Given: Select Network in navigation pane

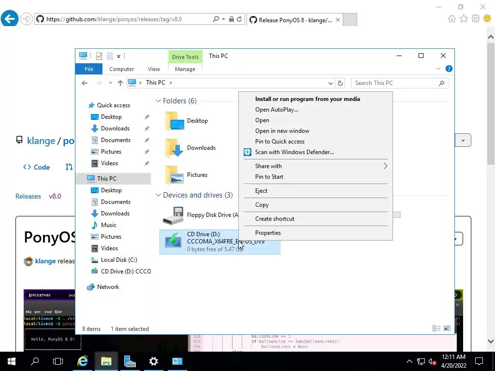Looking at the screenshot, I should 108,287.
